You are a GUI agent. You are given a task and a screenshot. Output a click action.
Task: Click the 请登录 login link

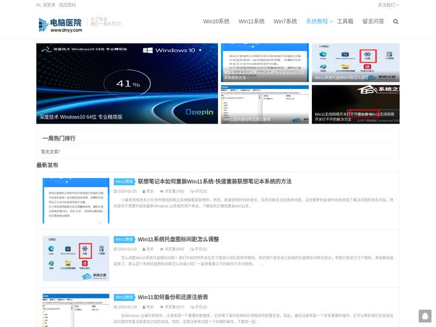tap(50, 5)
